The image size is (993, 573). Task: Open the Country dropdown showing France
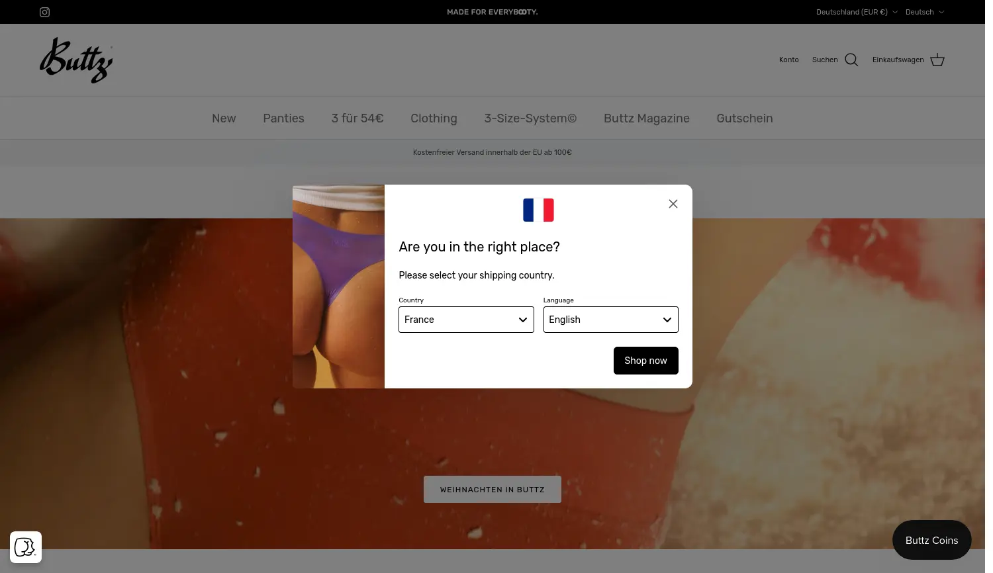466,320
